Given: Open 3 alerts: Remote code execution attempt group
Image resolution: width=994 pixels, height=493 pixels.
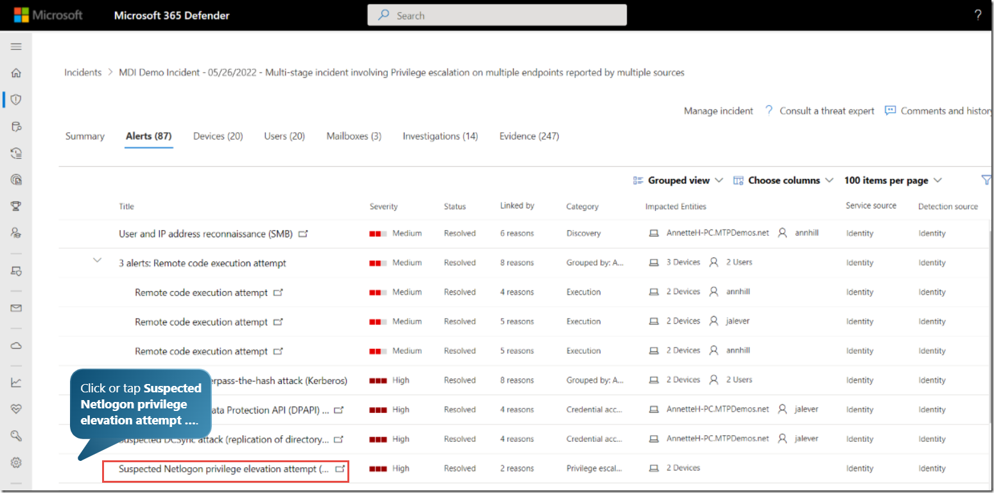Looking at the screenshot, I should 202,263.
